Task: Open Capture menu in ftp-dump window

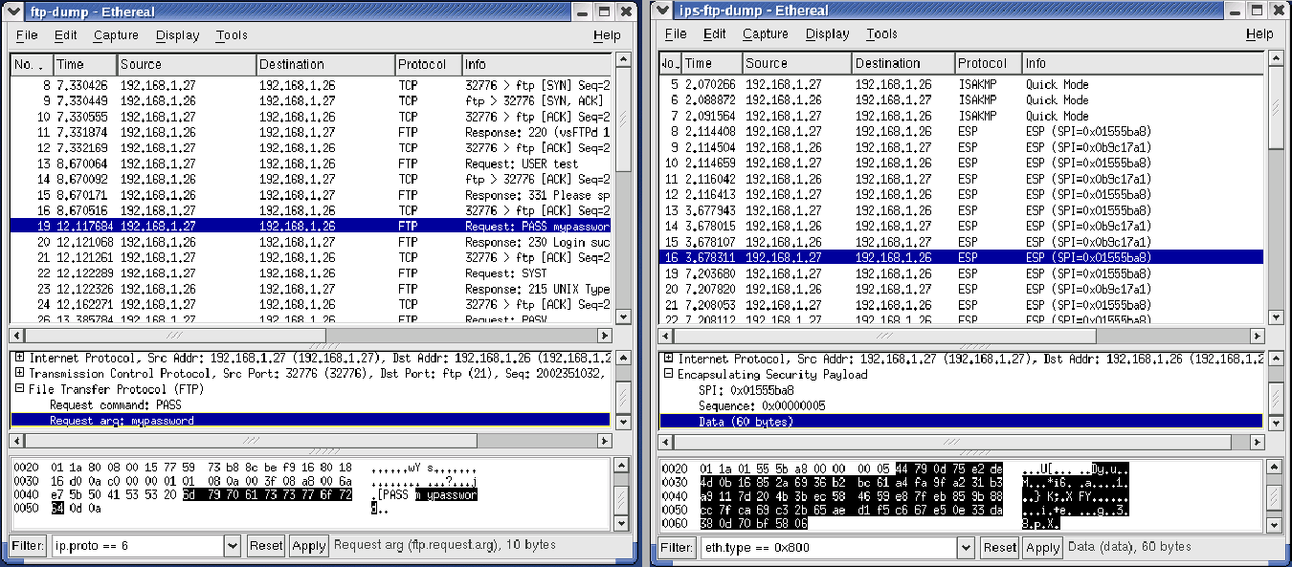Action: pyautogui.click(x=116, y=35)
